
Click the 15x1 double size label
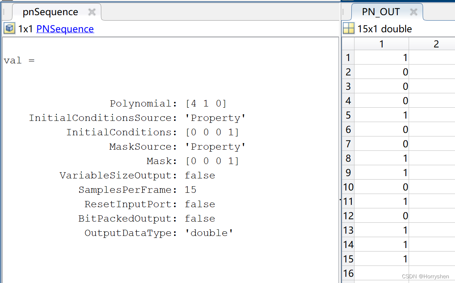[x=384, y=29]
